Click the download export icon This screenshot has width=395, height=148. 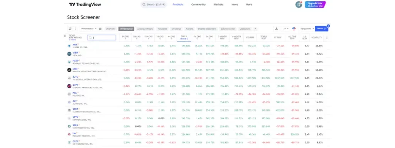click(x=276, y=28)
